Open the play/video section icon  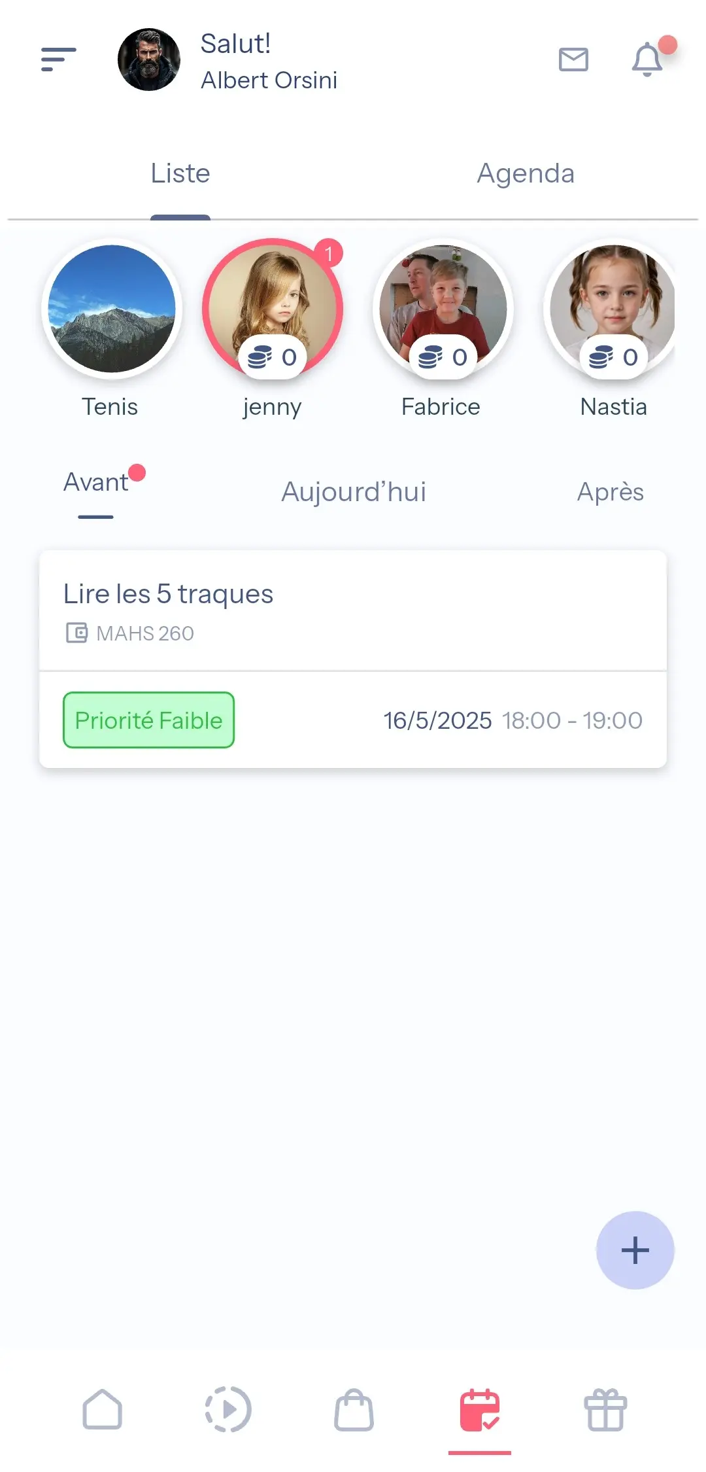pos(228,1410)
